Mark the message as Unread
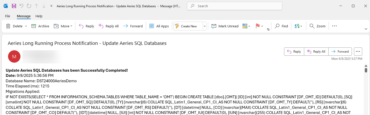This screenshot has width=370, height=115. point(225,26)
